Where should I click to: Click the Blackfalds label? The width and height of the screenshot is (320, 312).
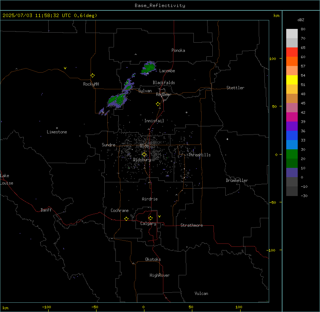pyautogui.click(x=164, y=83)
